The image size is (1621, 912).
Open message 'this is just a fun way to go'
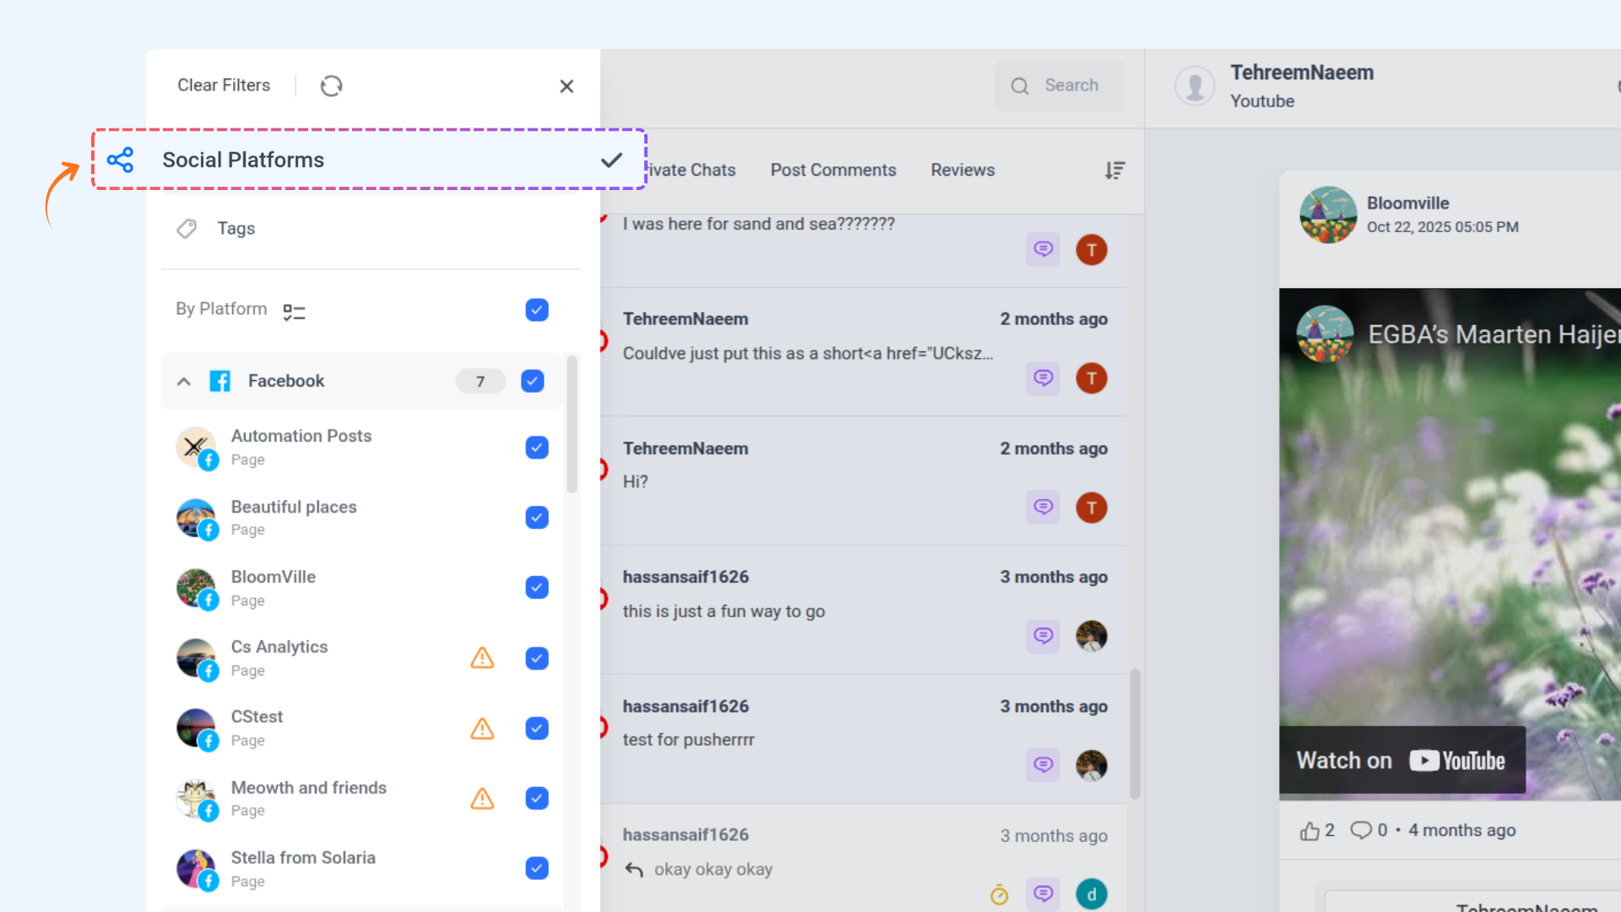865,610
